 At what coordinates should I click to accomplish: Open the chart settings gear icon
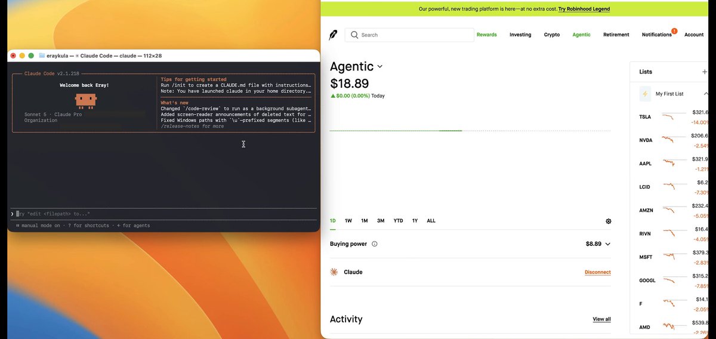coord(608,221)
